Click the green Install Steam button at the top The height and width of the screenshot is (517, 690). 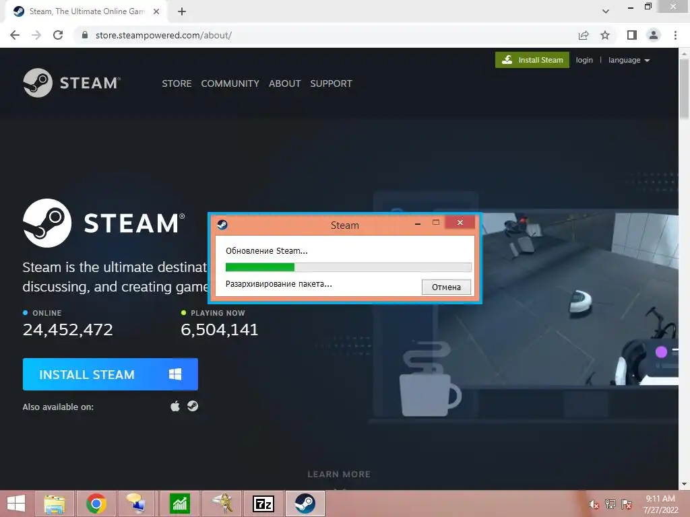[x=532, y=60]
